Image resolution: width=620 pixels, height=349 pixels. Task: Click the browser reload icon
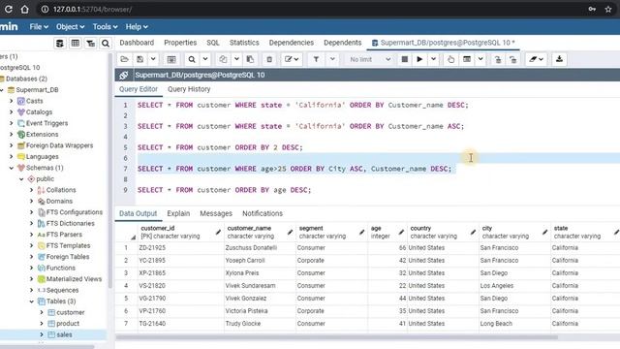pos(8,9)
